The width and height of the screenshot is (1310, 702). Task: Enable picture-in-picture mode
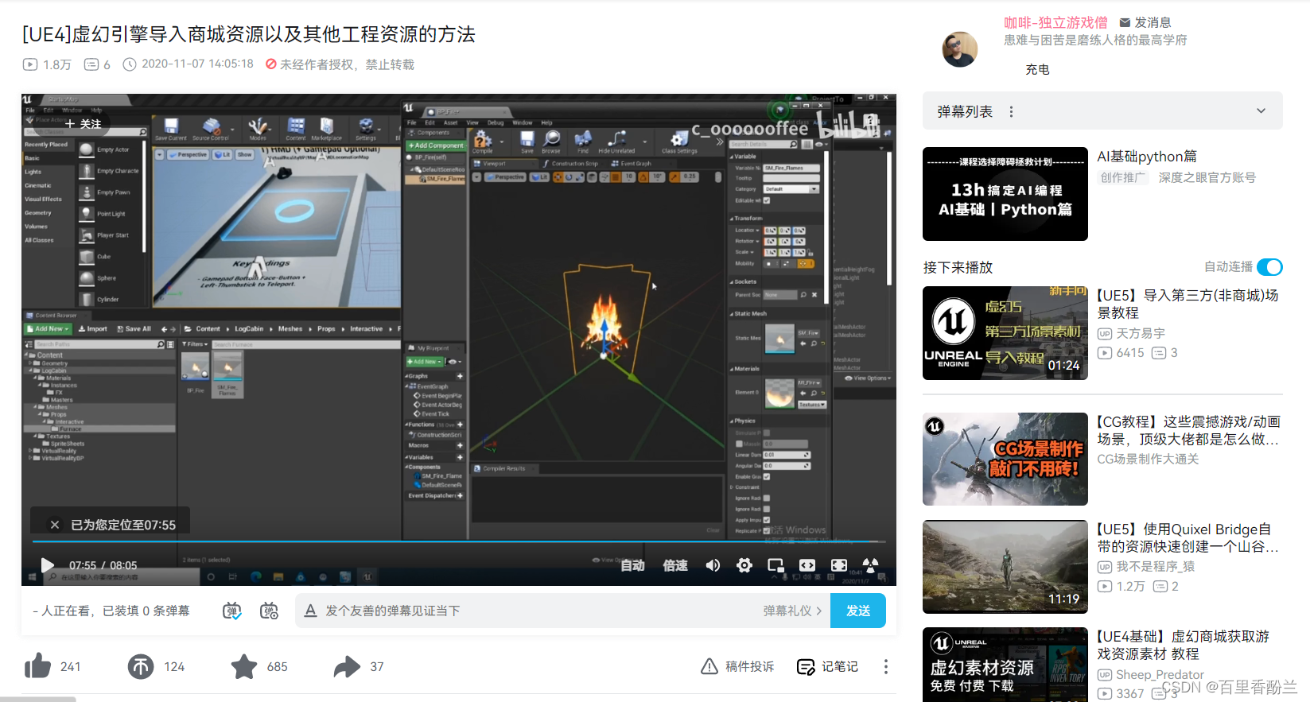(x=776, y=565)
